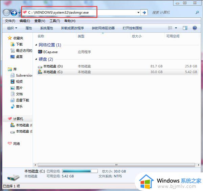Open 迅雷下载 library in sidebar
The height and width of the screenshot is (191, 203).
[23, 100]
